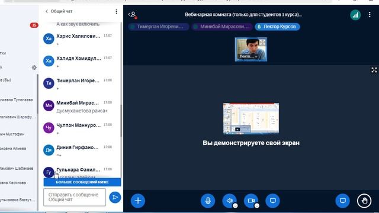Open connection status signal icon
379x213 pixels.
355,15
